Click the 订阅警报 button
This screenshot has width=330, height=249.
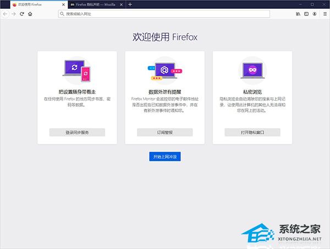(165, 132)
